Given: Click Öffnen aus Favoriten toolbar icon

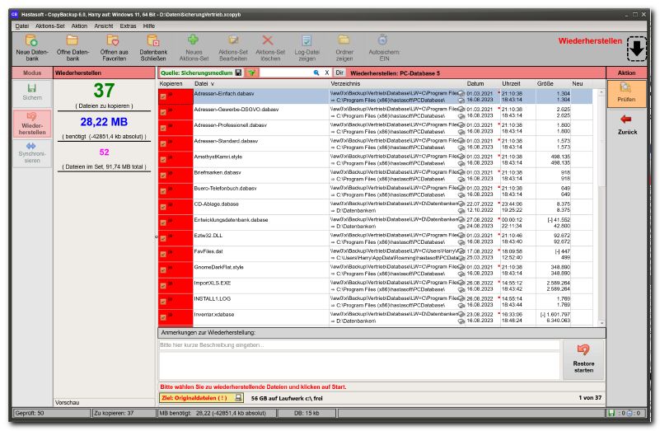Looking at the screenshot, I should (x=113, y=40).
